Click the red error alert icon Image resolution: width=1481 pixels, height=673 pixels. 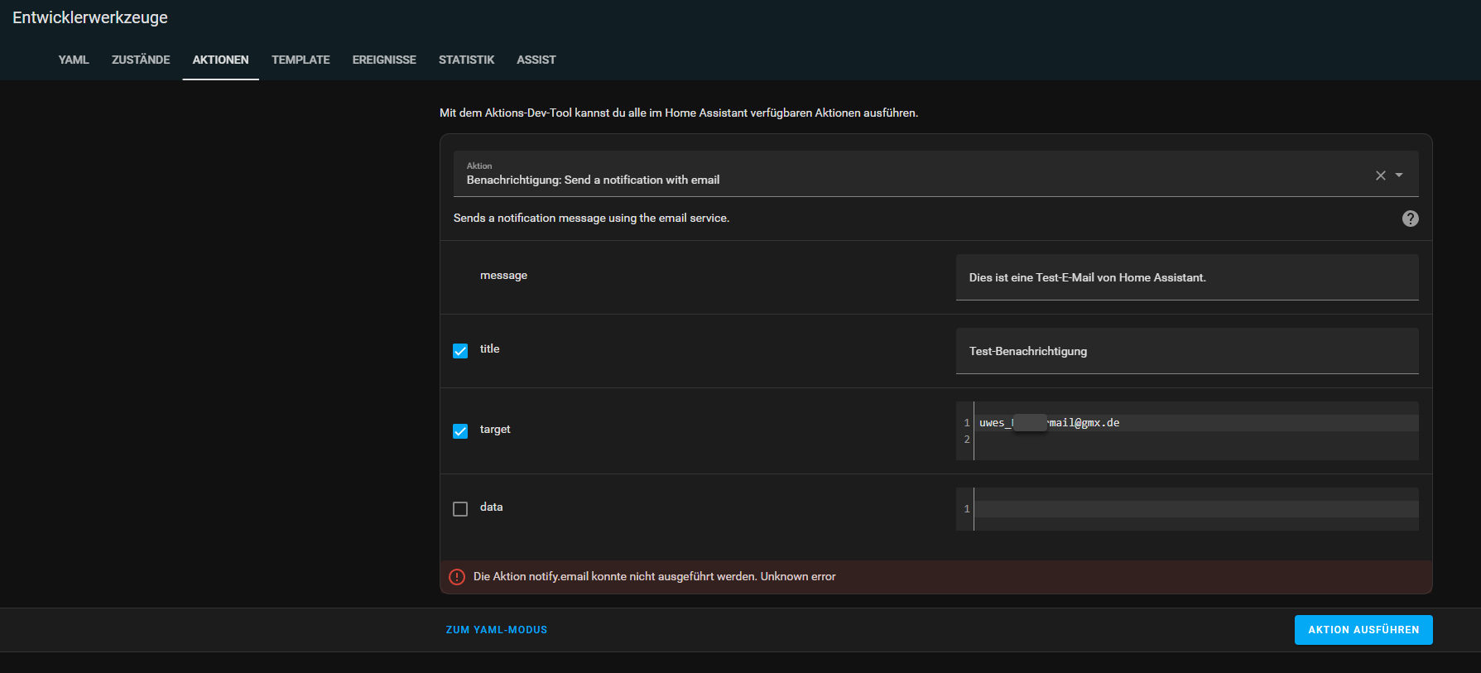coord(457,577)
